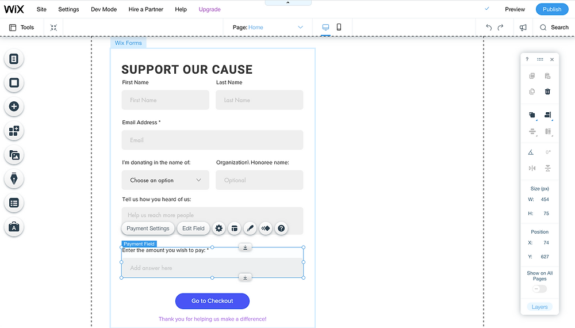This screenshot has height=328, width=575.
Task: Click the Preview button
Action: point(515,9)
